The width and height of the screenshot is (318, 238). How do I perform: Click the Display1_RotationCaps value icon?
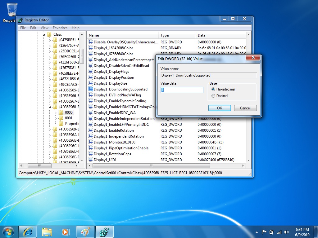(91, 154)
